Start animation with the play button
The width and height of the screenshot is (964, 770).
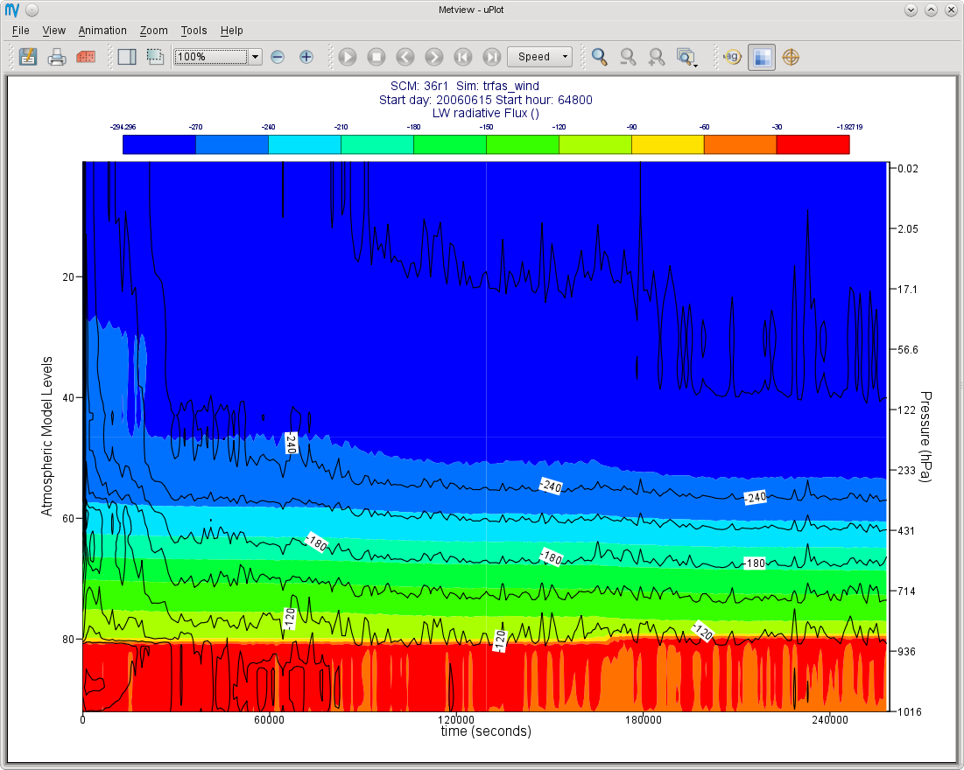(x=348, y=57)
